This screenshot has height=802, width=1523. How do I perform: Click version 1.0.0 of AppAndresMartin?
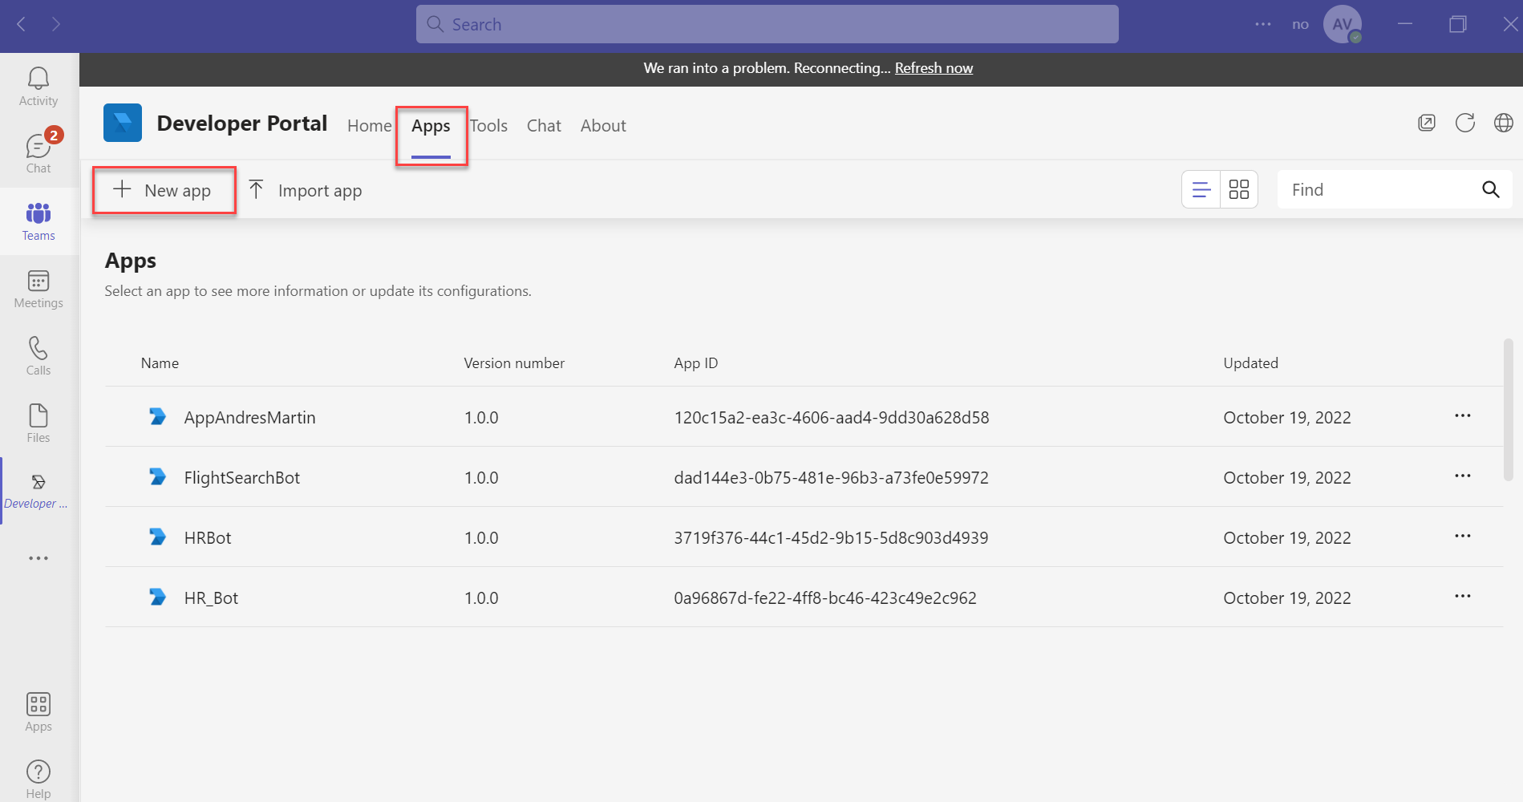click(x=481, y=417)
